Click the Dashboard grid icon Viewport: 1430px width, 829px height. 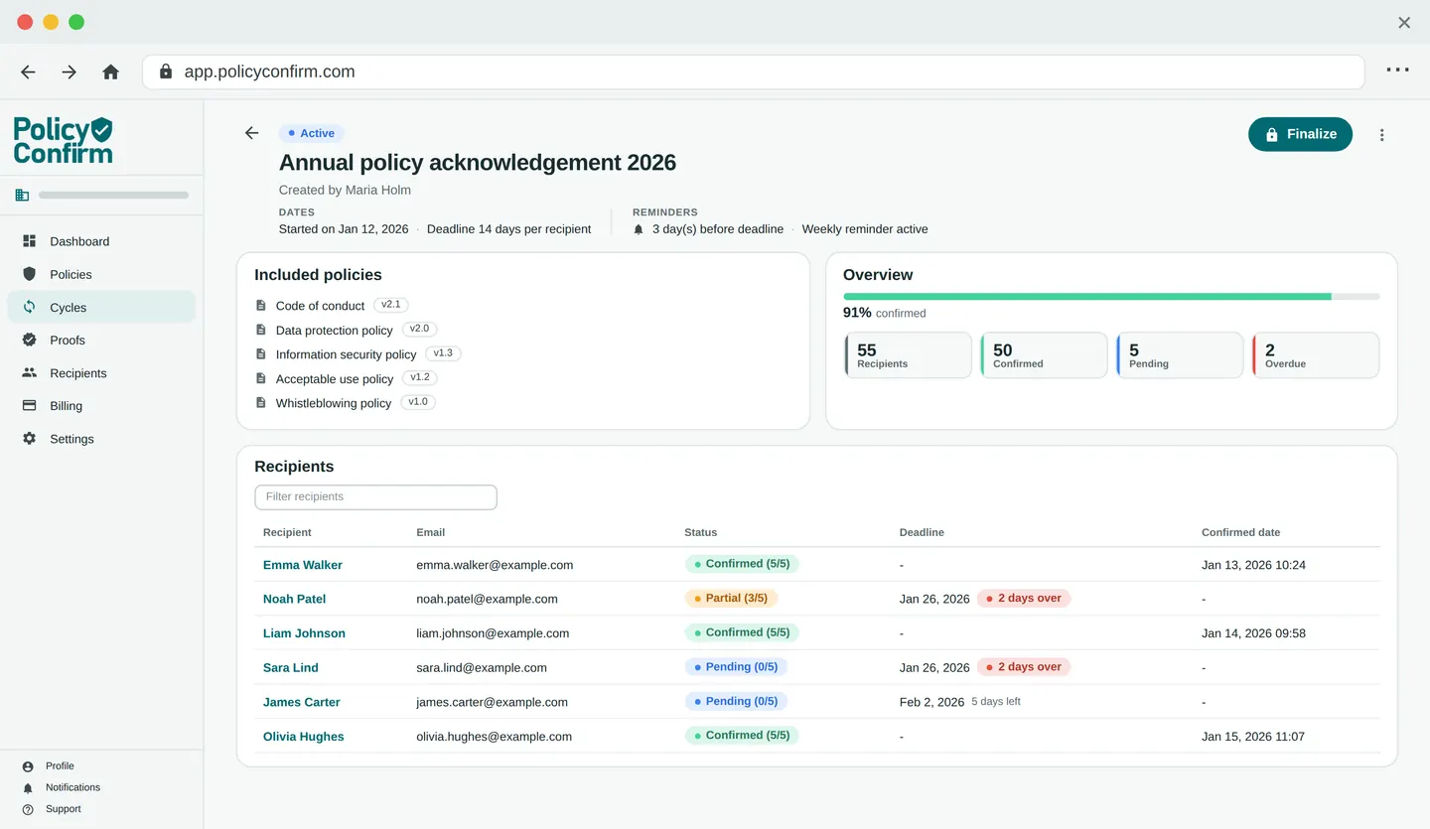click(x=30, y=241)
